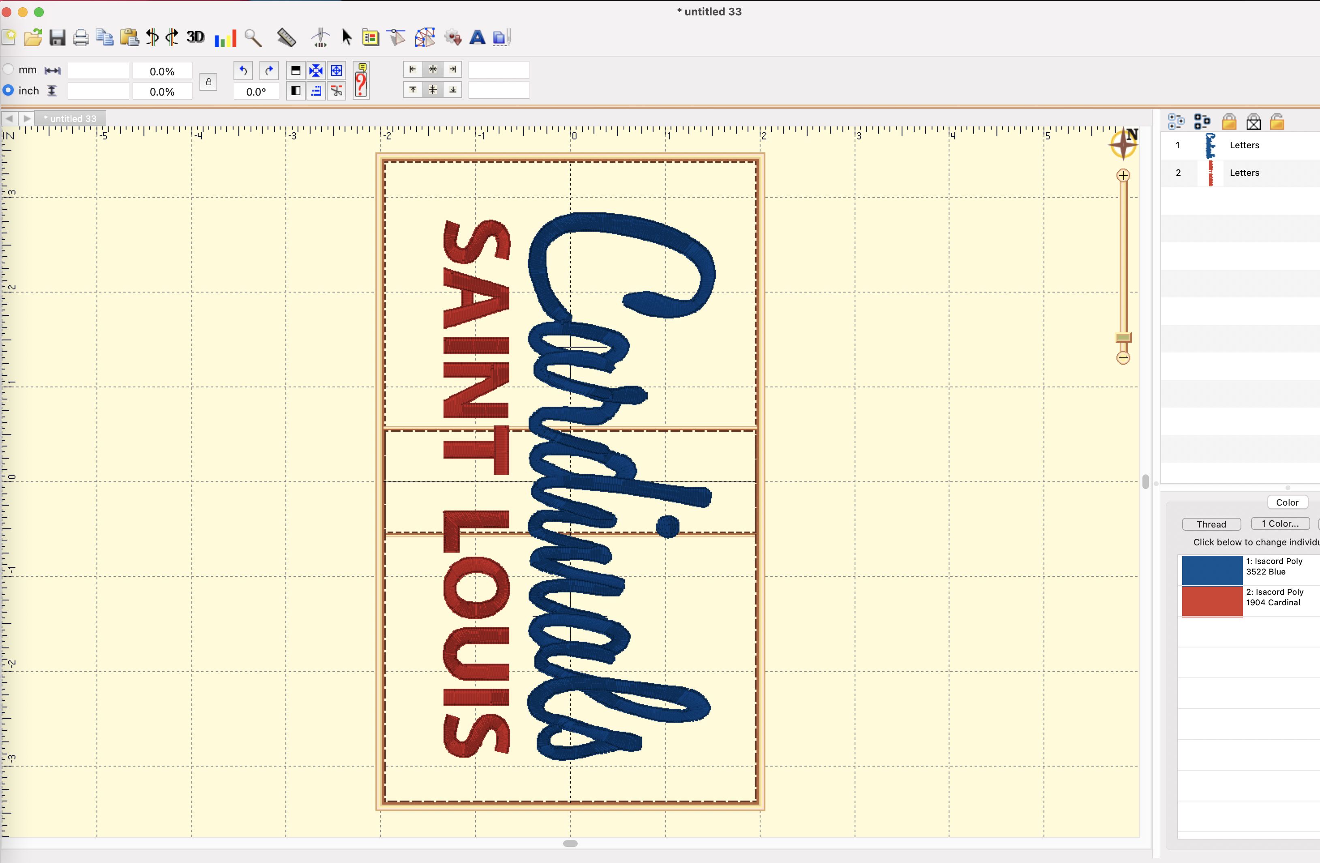Click the Thread button
This screenshot has height=863, width=1320.
(x=1211, y=524)
